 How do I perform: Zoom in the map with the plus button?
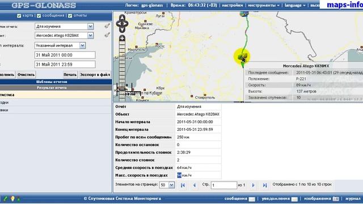tap(122, 38)
